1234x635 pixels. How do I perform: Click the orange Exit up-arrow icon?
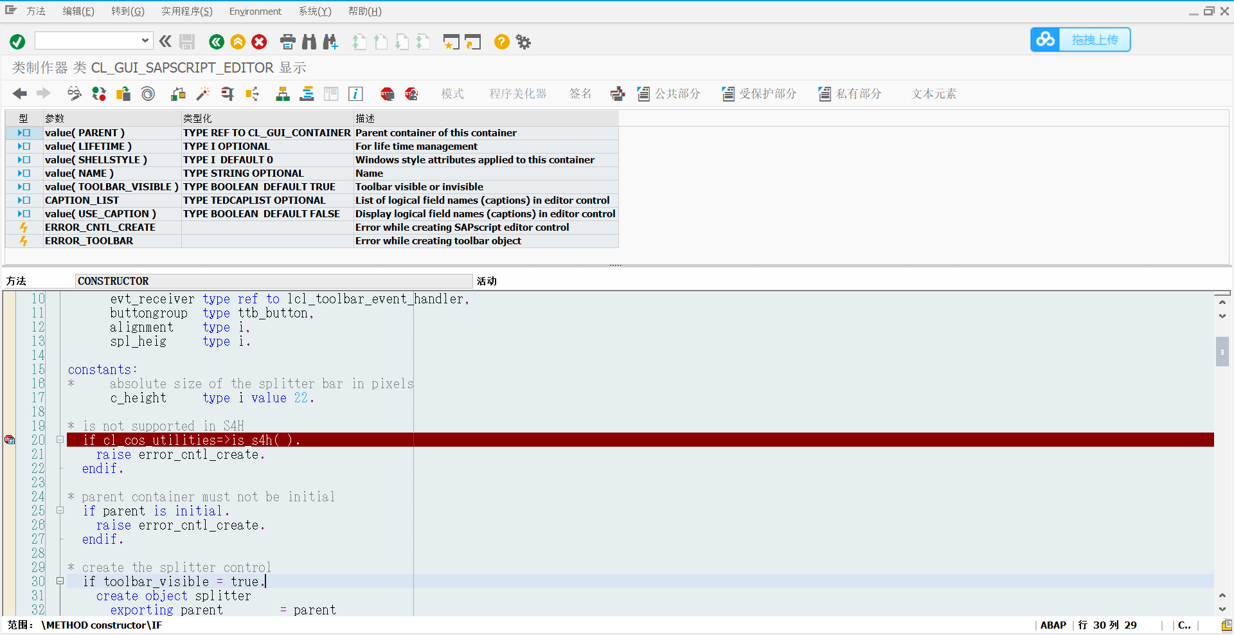238,42
